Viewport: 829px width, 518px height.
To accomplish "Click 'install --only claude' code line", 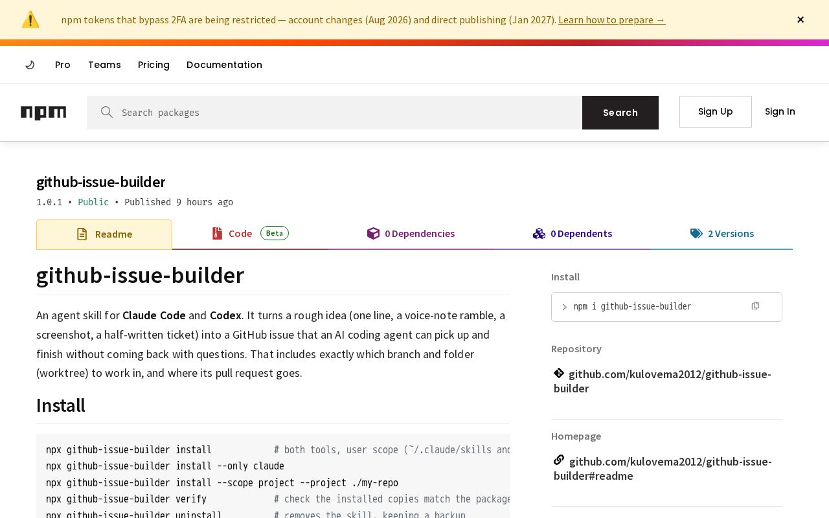I will tap(165, 466).
